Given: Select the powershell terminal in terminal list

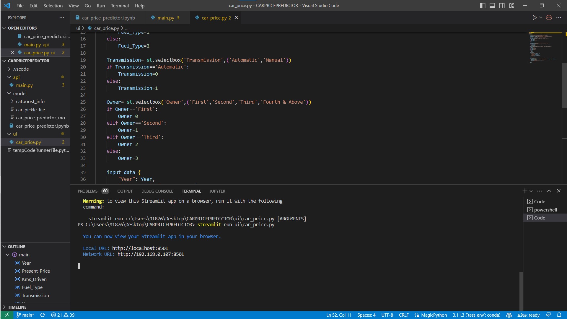Looking at the screenshot, I should coord(545,210).
